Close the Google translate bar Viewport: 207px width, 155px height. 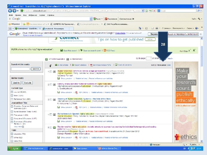(201, 34)
